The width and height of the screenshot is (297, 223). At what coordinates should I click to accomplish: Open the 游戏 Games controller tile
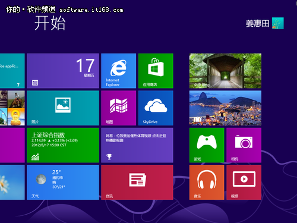207,145
